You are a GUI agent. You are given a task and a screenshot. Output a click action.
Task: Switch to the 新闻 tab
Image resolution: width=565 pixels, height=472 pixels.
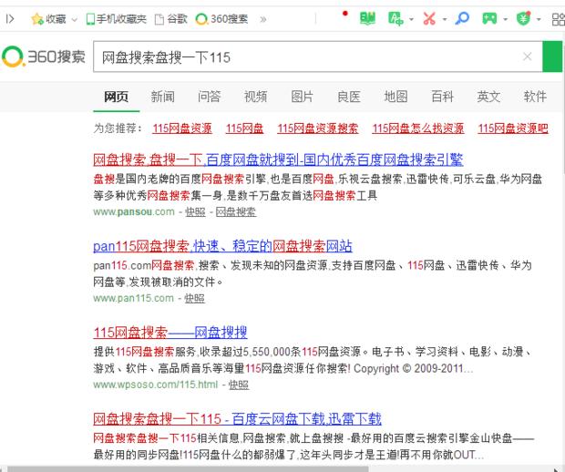(162, 97)
